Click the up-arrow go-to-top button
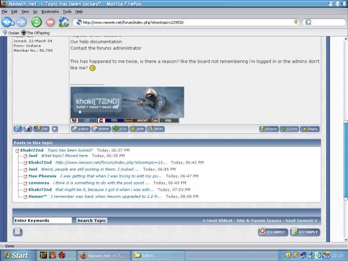 [55, 129]
